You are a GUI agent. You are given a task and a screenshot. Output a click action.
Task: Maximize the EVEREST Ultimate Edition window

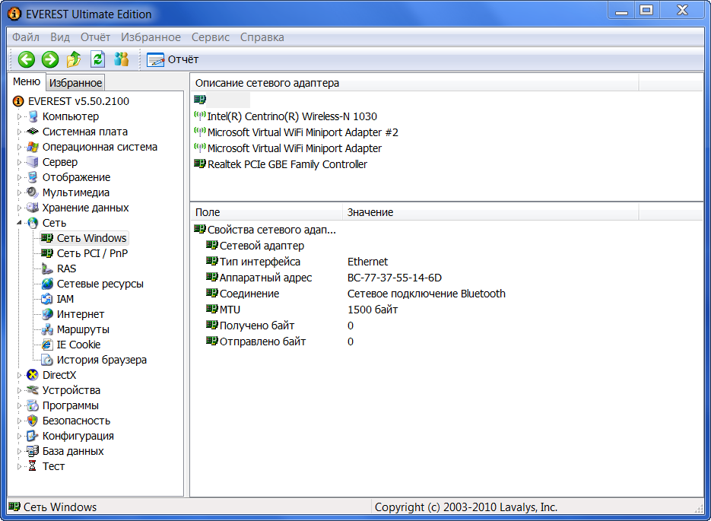(646, 10)
